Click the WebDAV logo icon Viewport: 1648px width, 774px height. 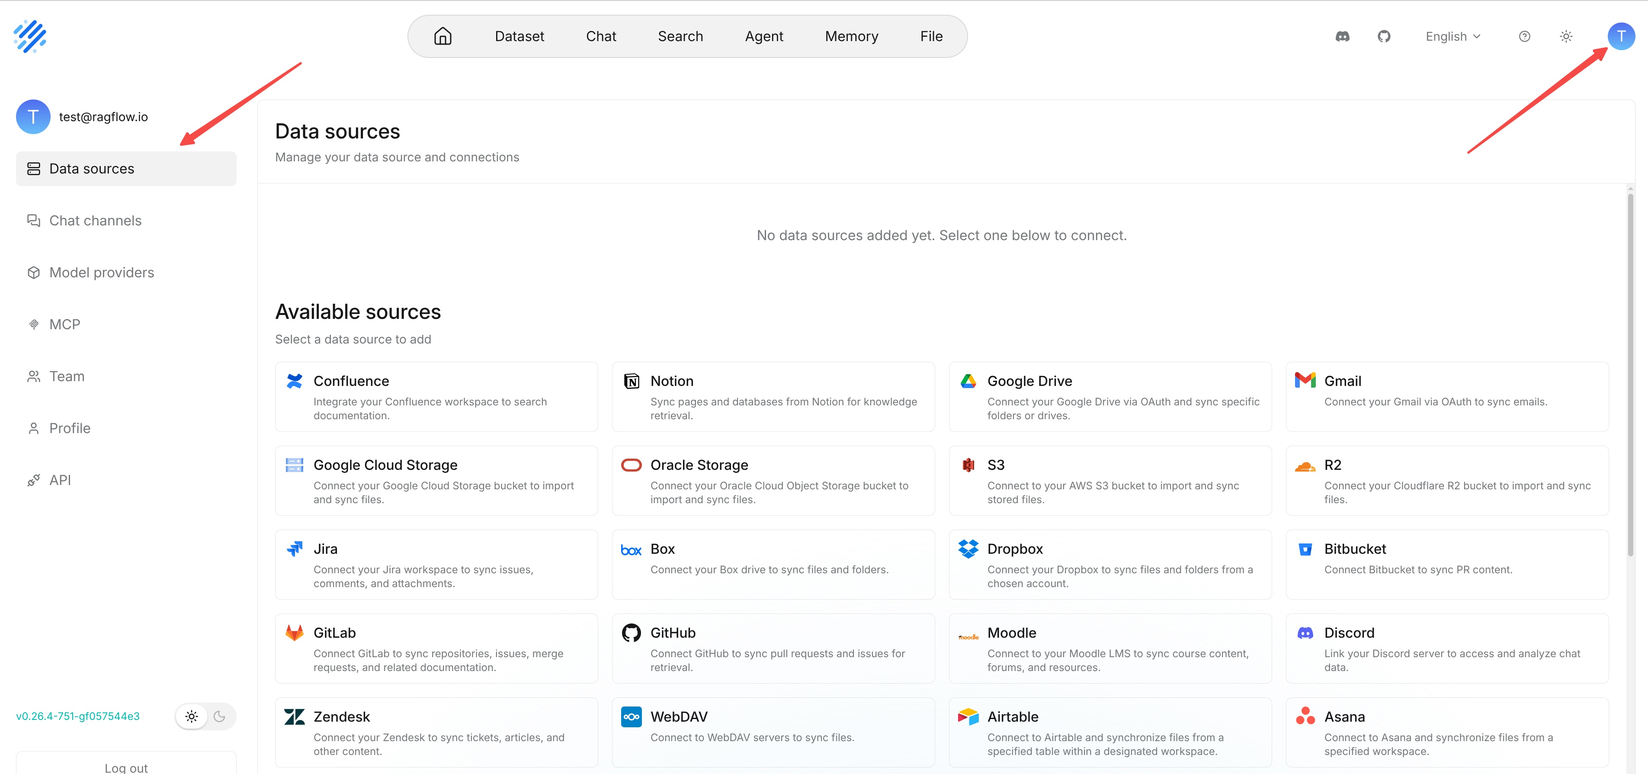point(632,716)
